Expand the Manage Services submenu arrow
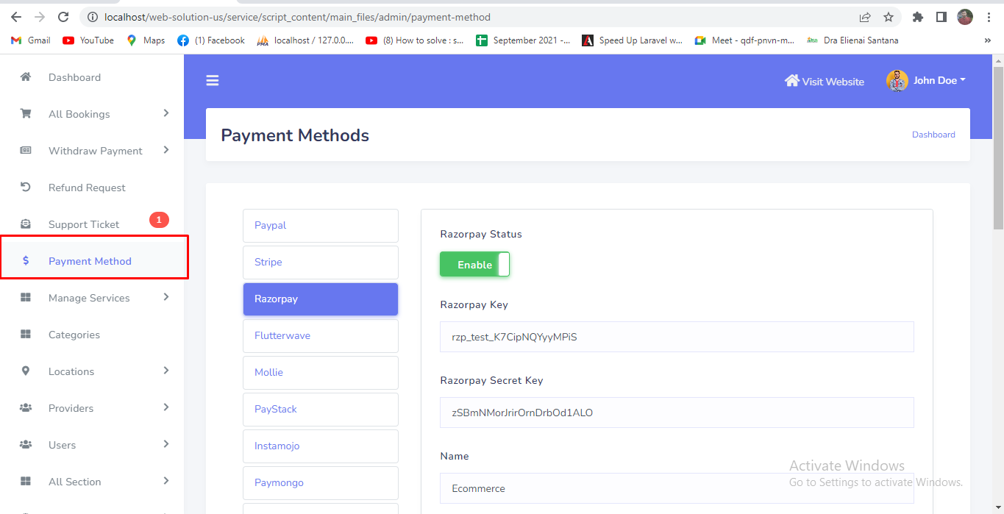1004x514 pixels. pos(166,297)
